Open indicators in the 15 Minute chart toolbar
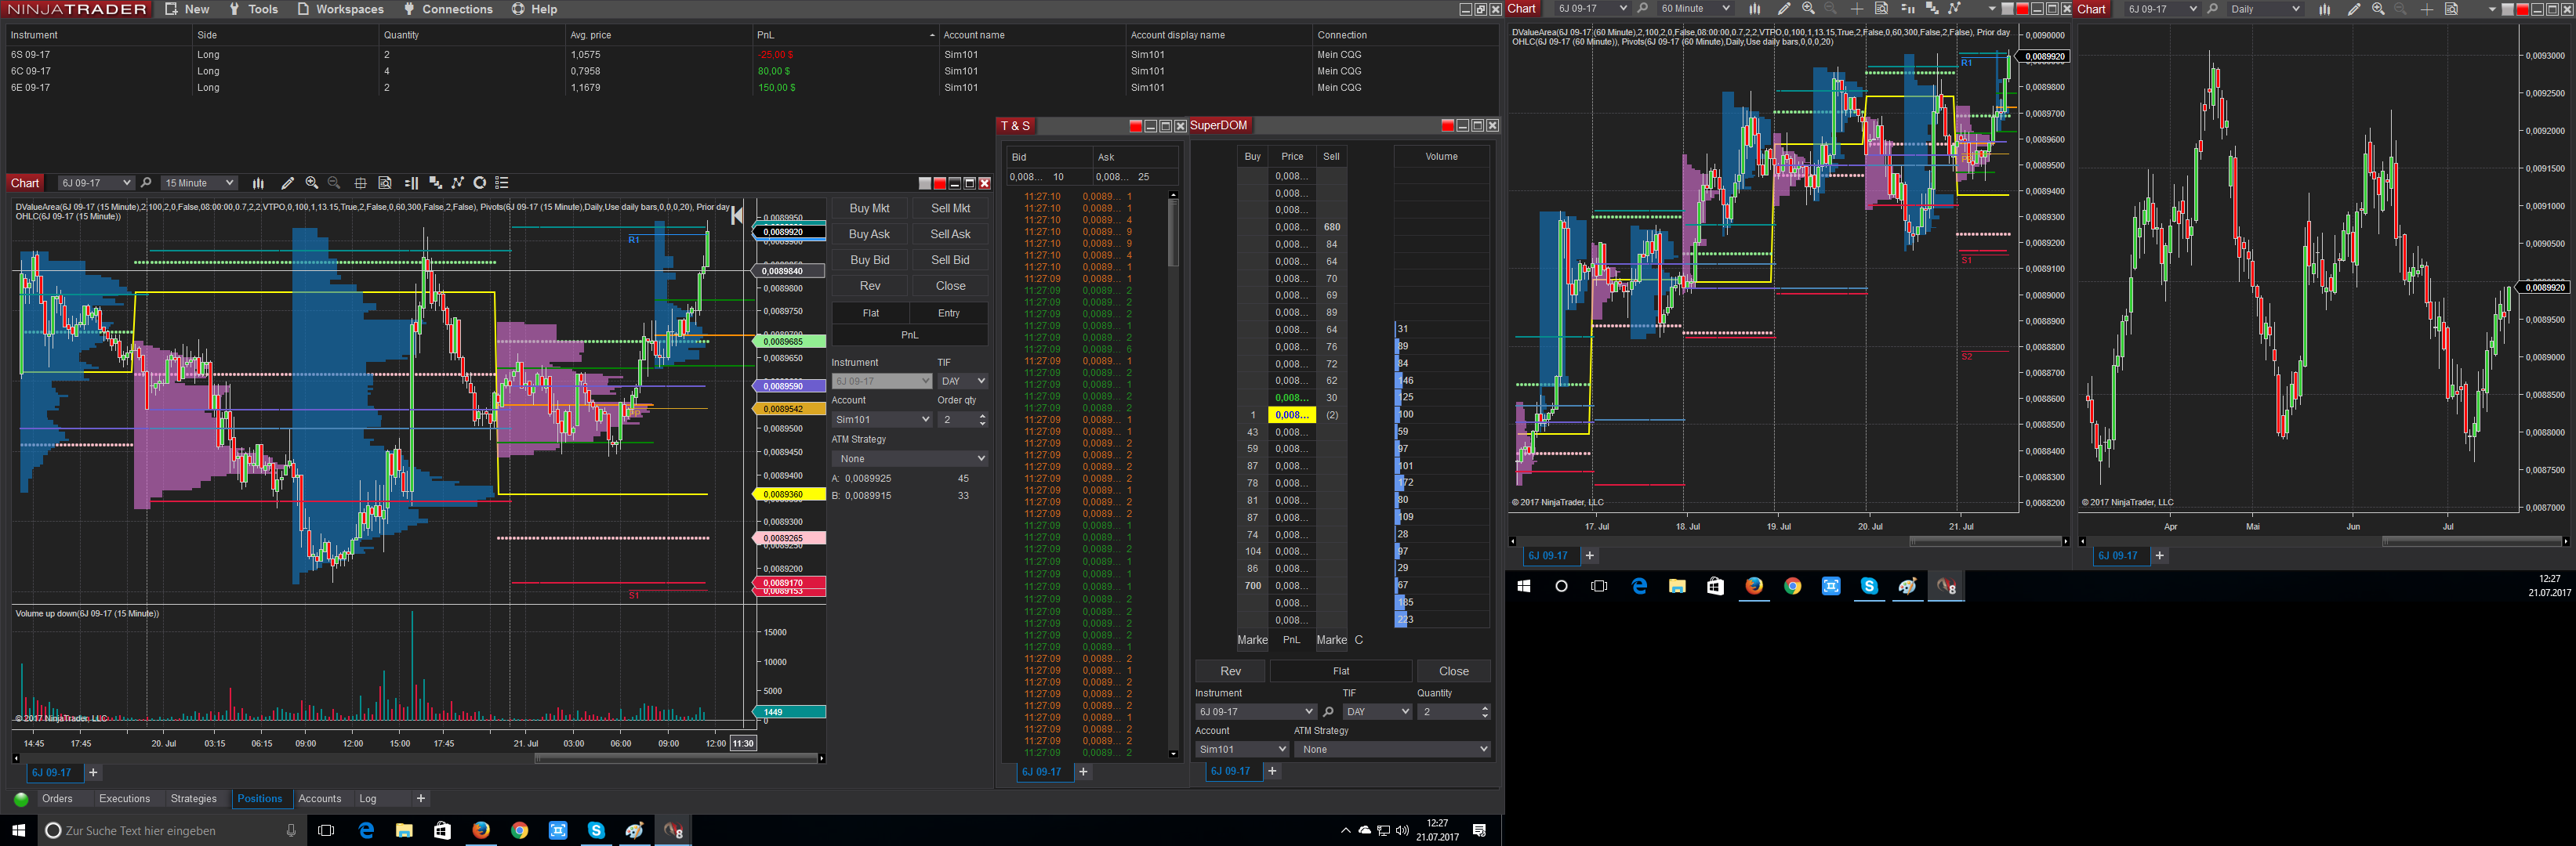Screen dimensions: 2576x846 click(458, 183)
